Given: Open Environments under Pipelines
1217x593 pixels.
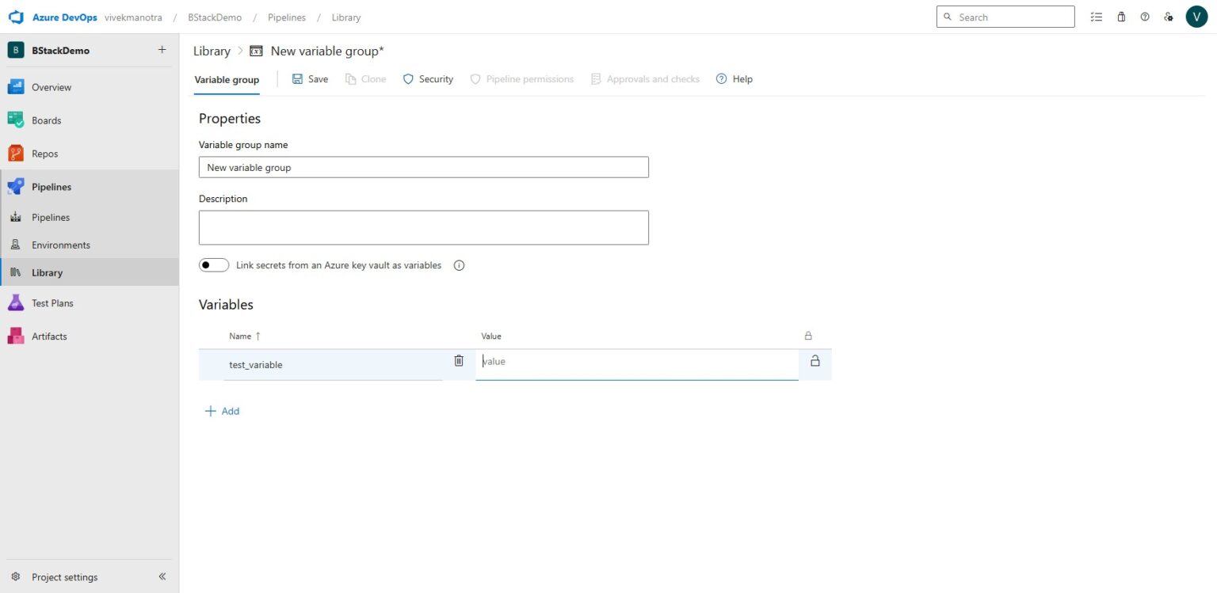Looking at the screenshot, I should point(60,245).
